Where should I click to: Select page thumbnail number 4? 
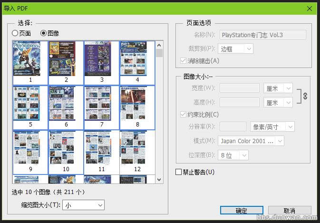coord(137,59)
